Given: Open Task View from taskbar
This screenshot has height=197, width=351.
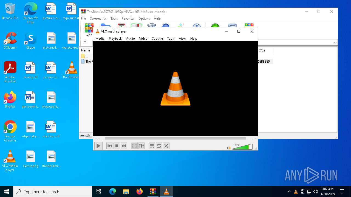Looking at the screenshot, I should tap(99, 192).
